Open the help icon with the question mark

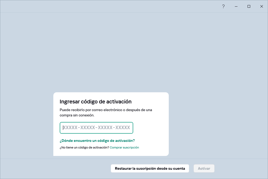223,6
